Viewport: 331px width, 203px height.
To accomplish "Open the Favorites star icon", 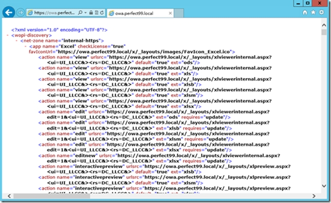I will tap(313, 12).
